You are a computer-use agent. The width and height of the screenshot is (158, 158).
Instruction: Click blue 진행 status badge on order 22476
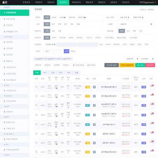point(144,96)
